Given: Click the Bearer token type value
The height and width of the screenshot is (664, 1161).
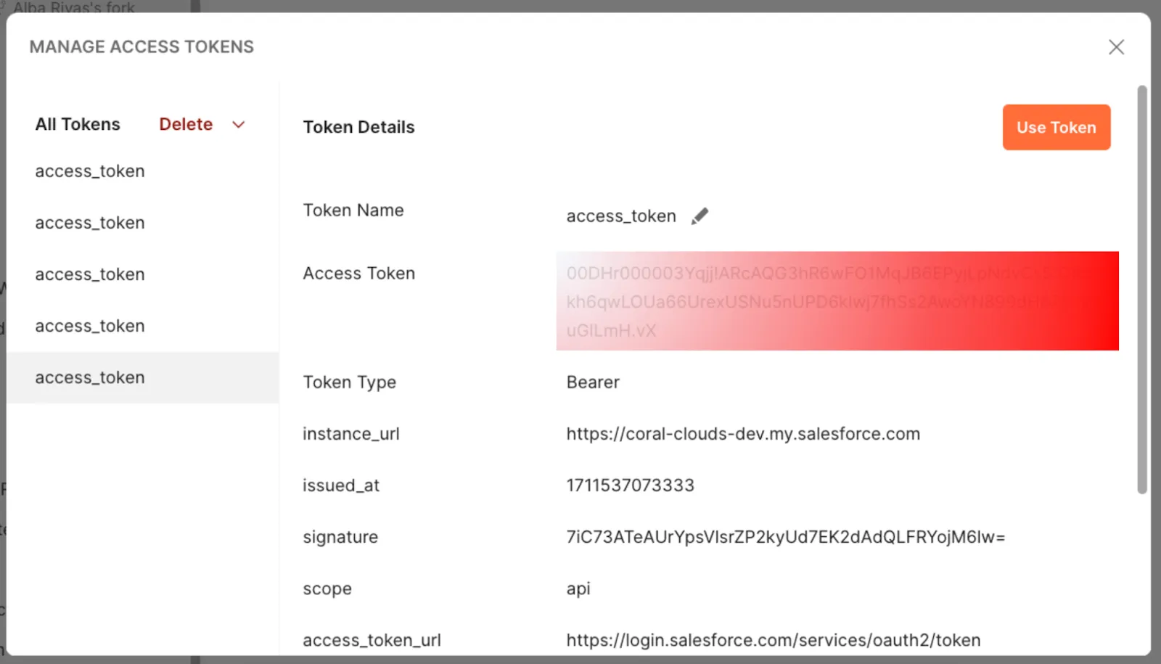Looking at the screenshot, I should (593, 382).
